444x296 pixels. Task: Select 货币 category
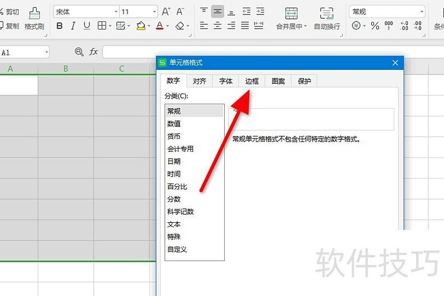click(x=195, y=136)
